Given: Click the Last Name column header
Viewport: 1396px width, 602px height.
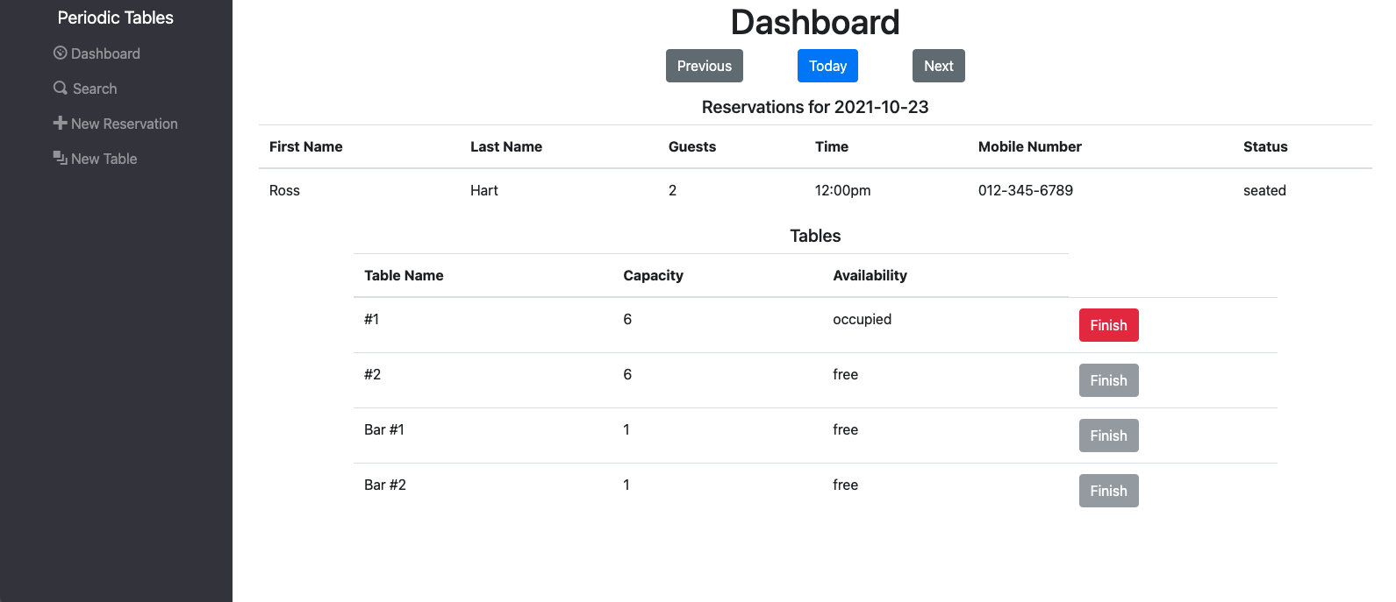Looking at the screenshot, I should pos(506,146).
